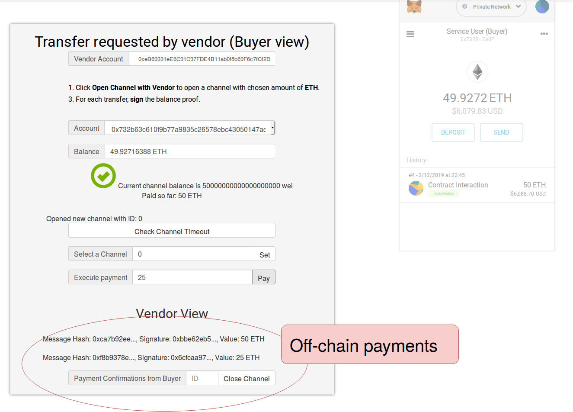
Task: Click the Execute payment amount field
Action: pyautogui.click(x=192, y=277)
